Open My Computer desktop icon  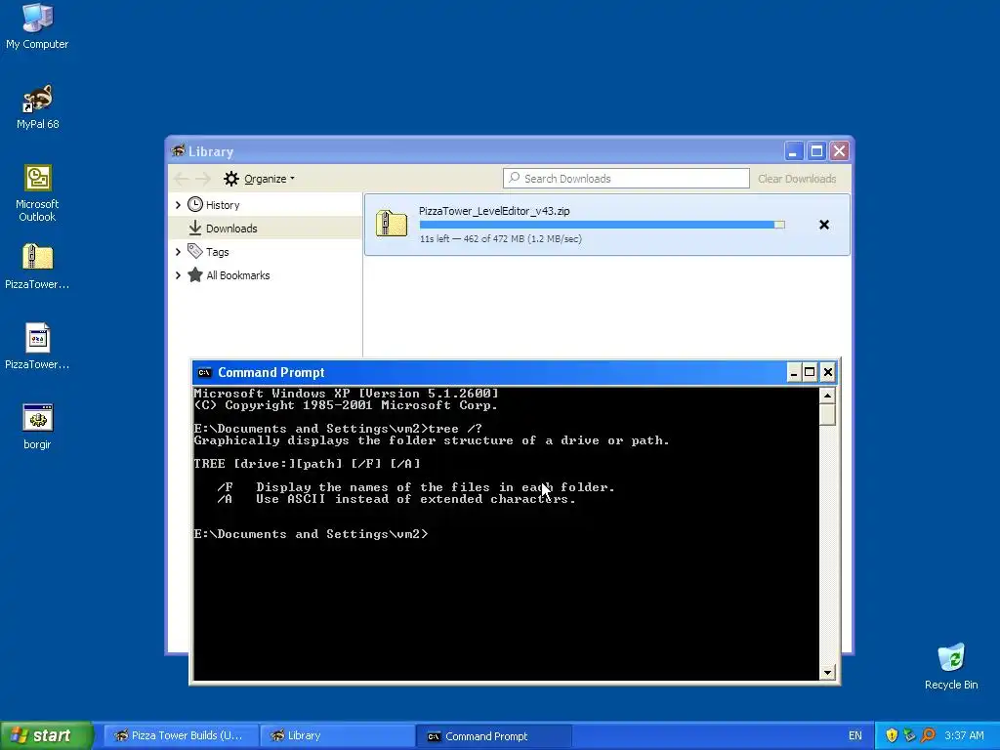[37, 25]
